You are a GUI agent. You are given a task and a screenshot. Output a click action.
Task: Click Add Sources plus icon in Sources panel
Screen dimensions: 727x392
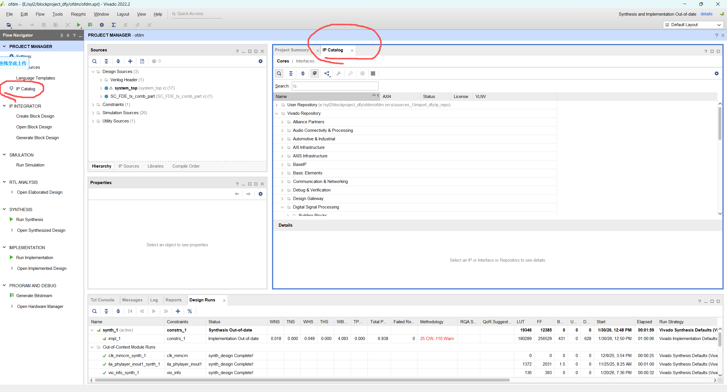pyautogui.click(x=130, y=61)
